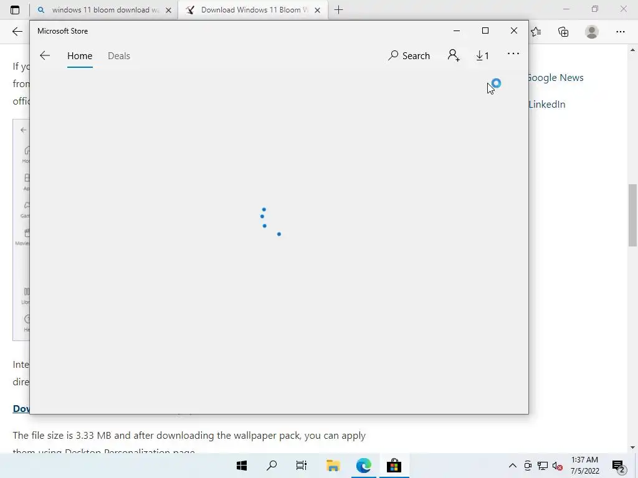638x478 pixels.
Task: Open Search in Microsoft Store
Action: [409, 55]
